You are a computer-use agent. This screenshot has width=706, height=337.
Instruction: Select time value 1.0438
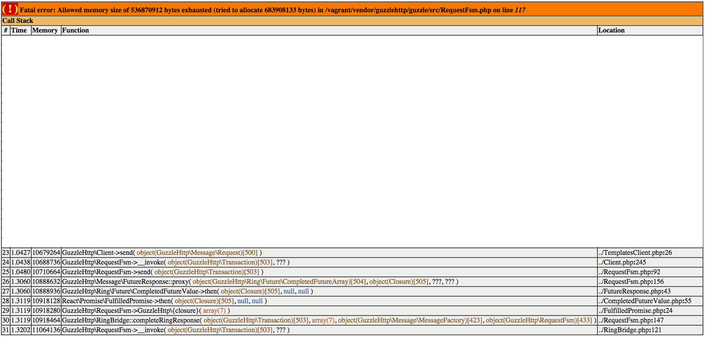click(21, 262)
